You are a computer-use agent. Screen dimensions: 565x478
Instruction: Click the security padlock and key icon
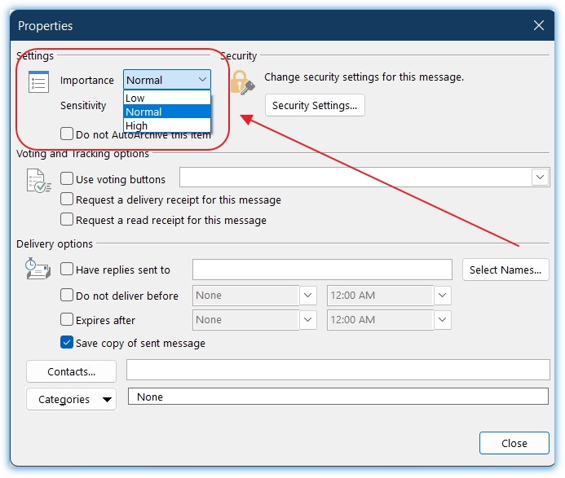tap(242, 83)
